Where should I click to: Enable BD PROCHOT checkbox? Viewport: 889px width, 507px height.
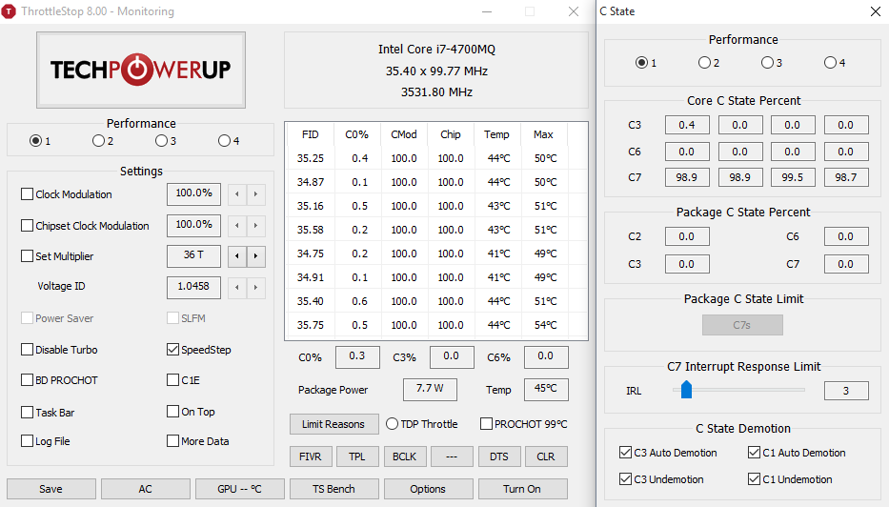point(27,379)
